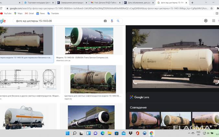Image resolution: width=219 pixels, height=137 pixels.
Task: Switch the ENG US input language
Action: click(x=198, y=133)
